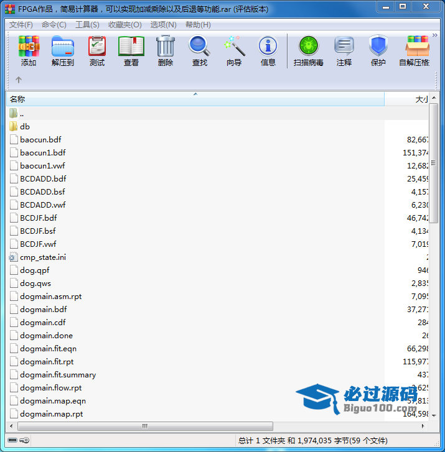Click the vertical scrollbar down arrow
The width and height of the screenshot is (445, 452).
(434, 415)
